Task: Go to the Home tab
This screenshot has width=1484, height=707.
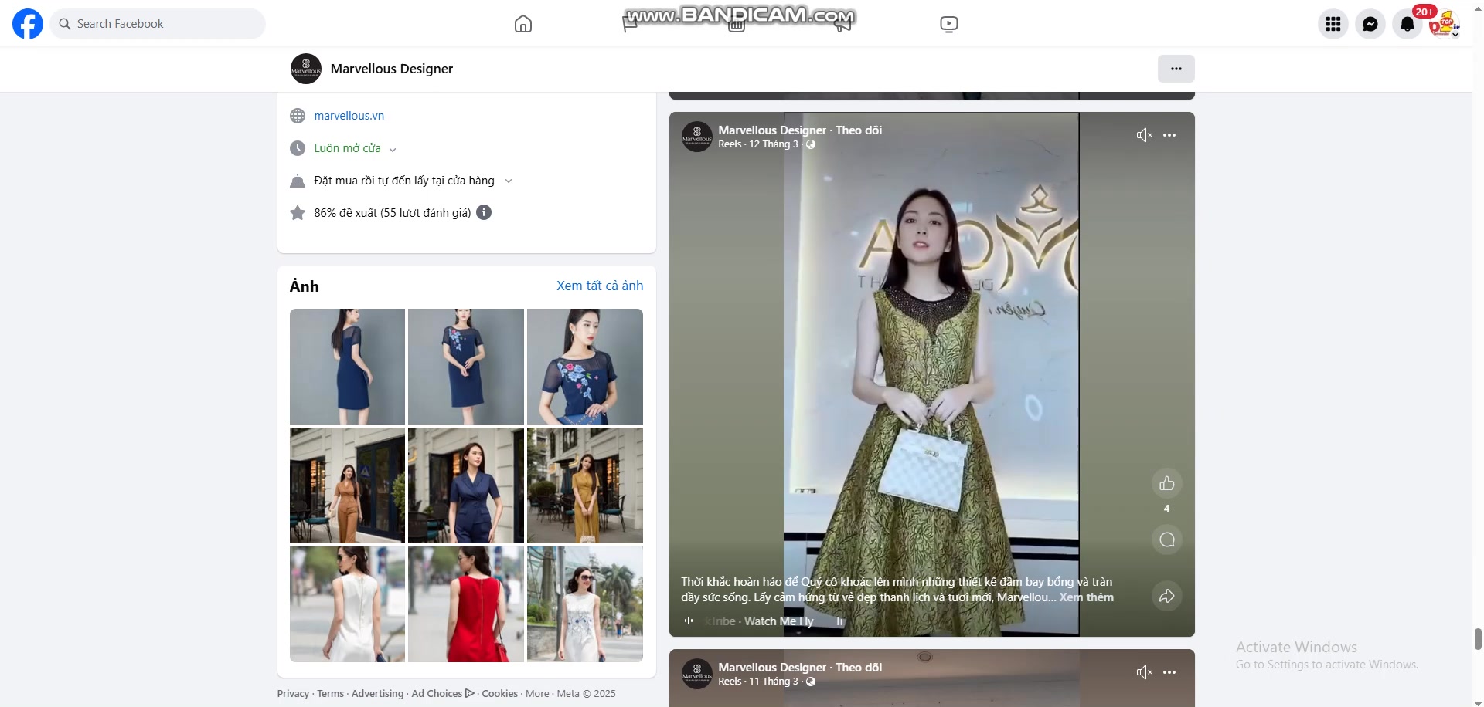Action: (x=523, y=24)
